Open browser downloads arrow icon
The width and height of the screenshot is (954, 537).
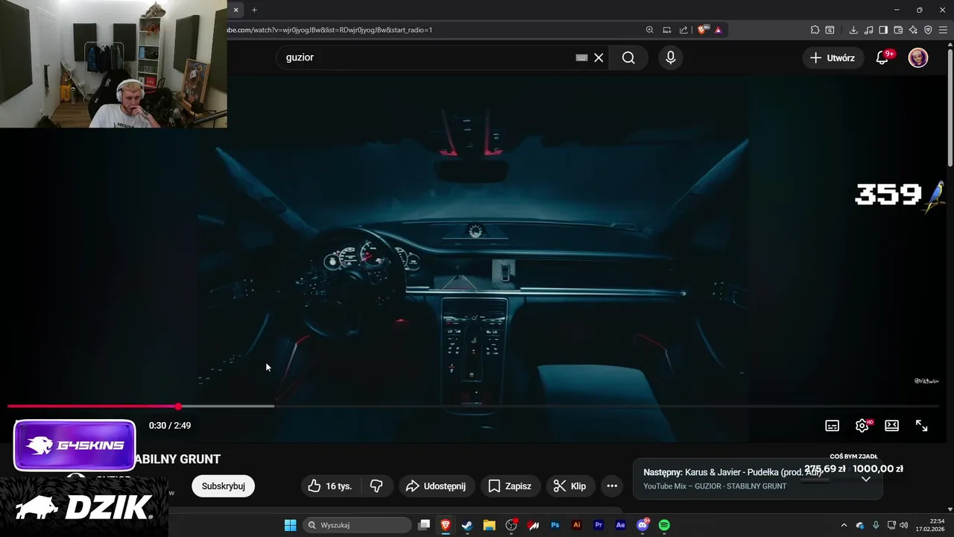click(x=853, y=30)
